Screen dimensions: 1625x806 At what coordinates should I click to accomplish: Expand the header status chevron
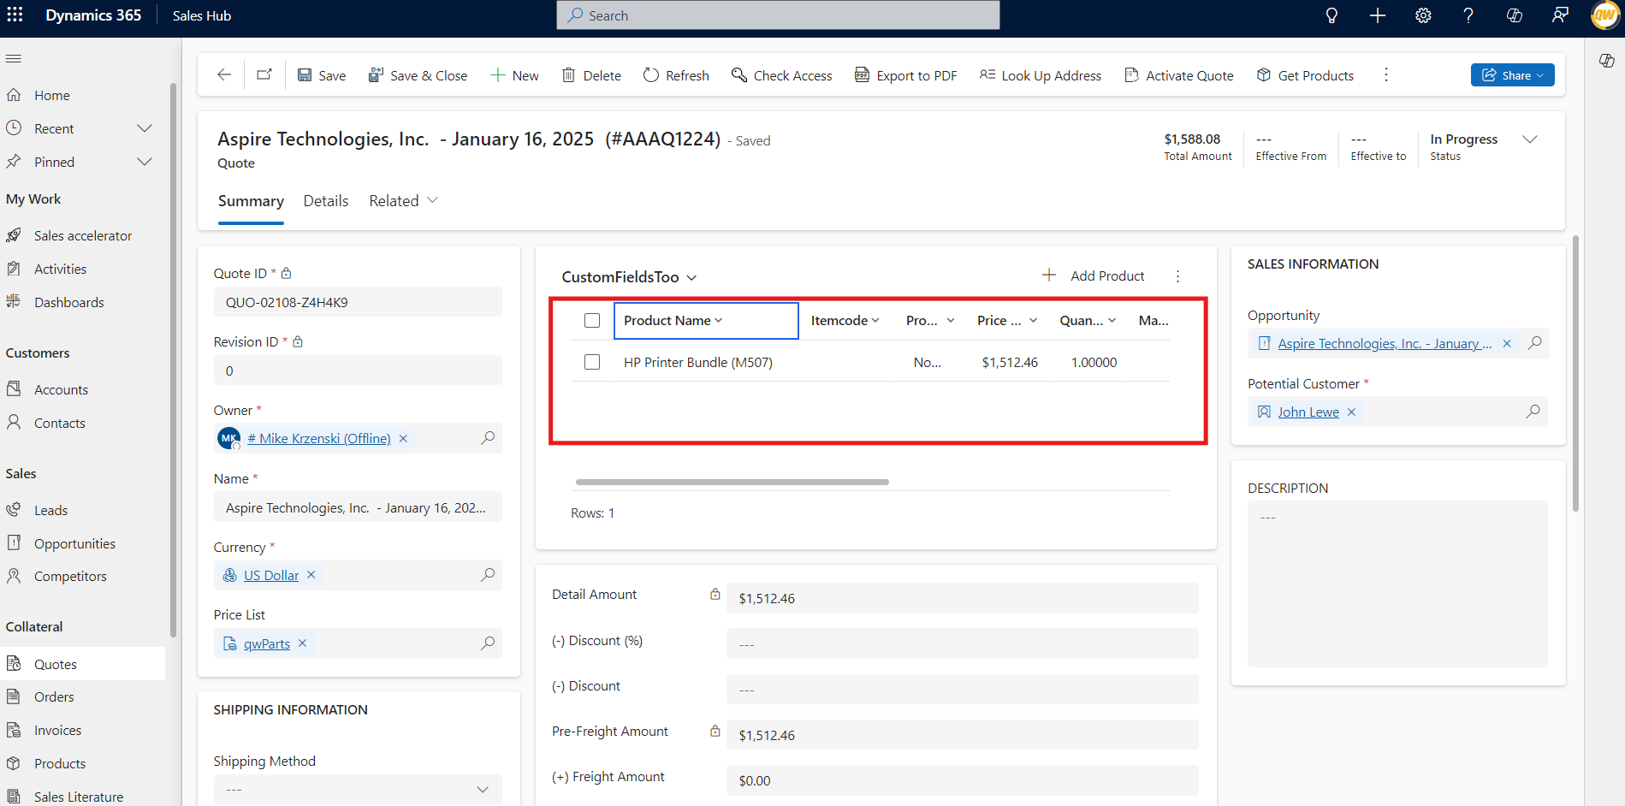(1530, 139)
